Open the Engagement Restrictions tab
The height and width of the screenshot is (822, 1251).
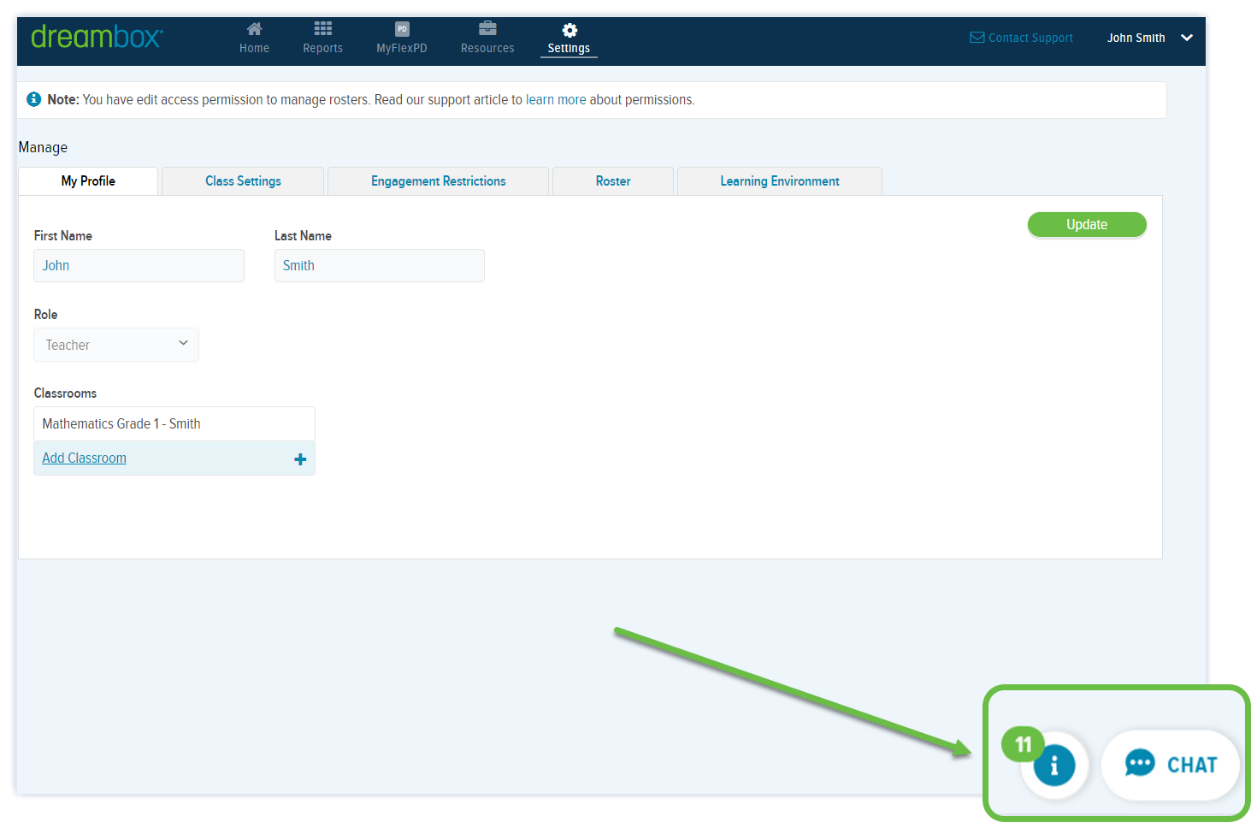438,180
